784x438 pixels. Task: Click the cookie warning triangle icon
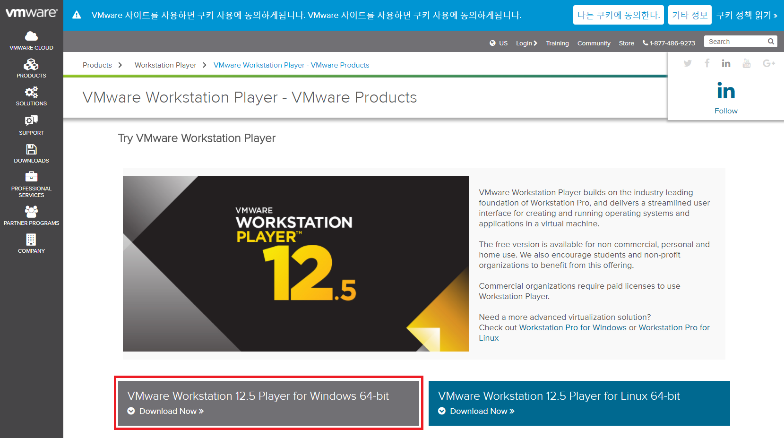(x=77, y=15)
